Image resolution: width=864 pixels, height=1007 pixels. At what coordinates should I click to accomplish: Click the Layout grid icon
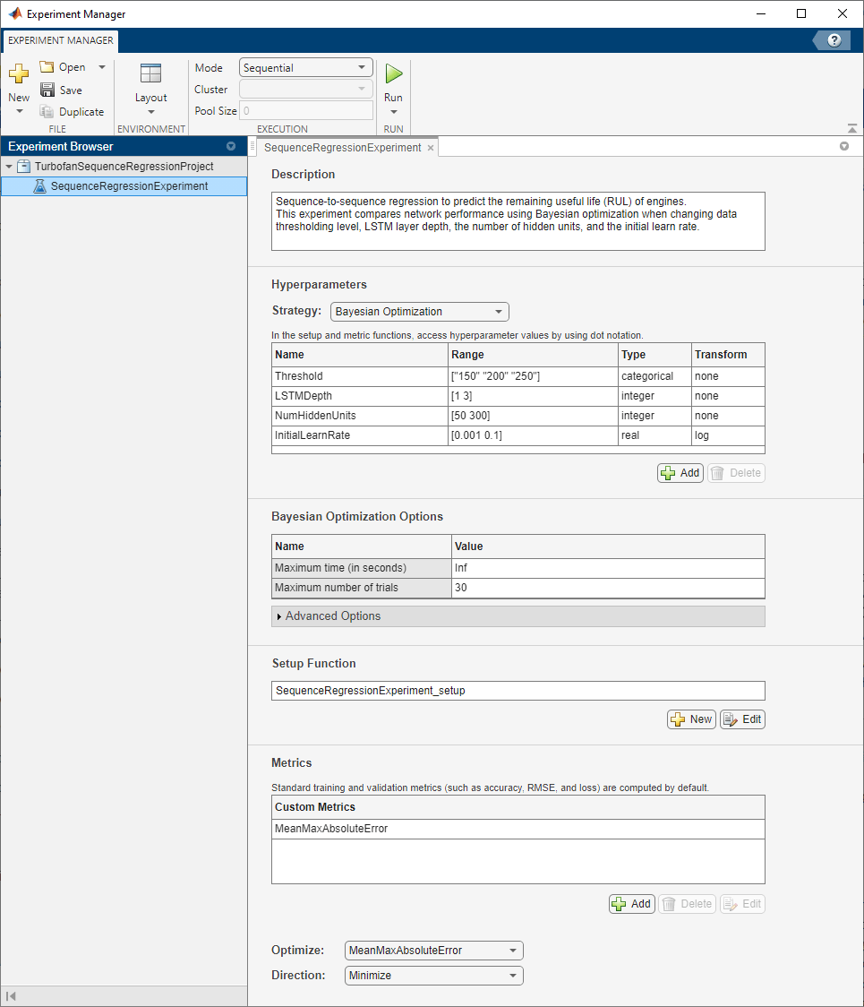pyautogui.click(x=150, y=74)
